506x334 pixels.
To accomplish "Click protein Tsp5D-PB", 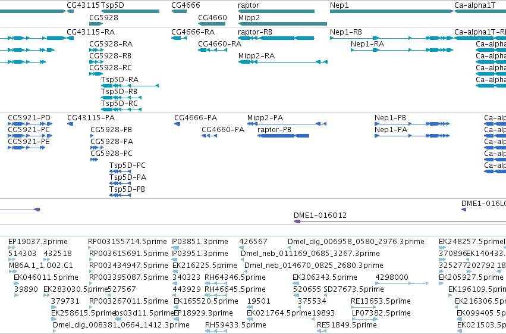I will (127, 189).
